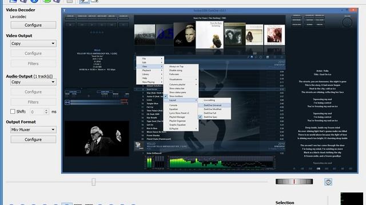
Task: Open Library menu in foobar2000 preview
Action: pyautogui.click(x=150, y=75)
